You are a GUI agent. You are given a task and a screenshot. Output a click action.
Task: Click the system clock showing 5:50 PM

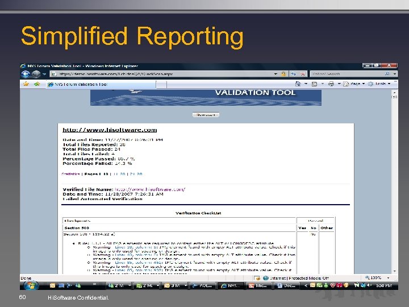pos(384,285)
